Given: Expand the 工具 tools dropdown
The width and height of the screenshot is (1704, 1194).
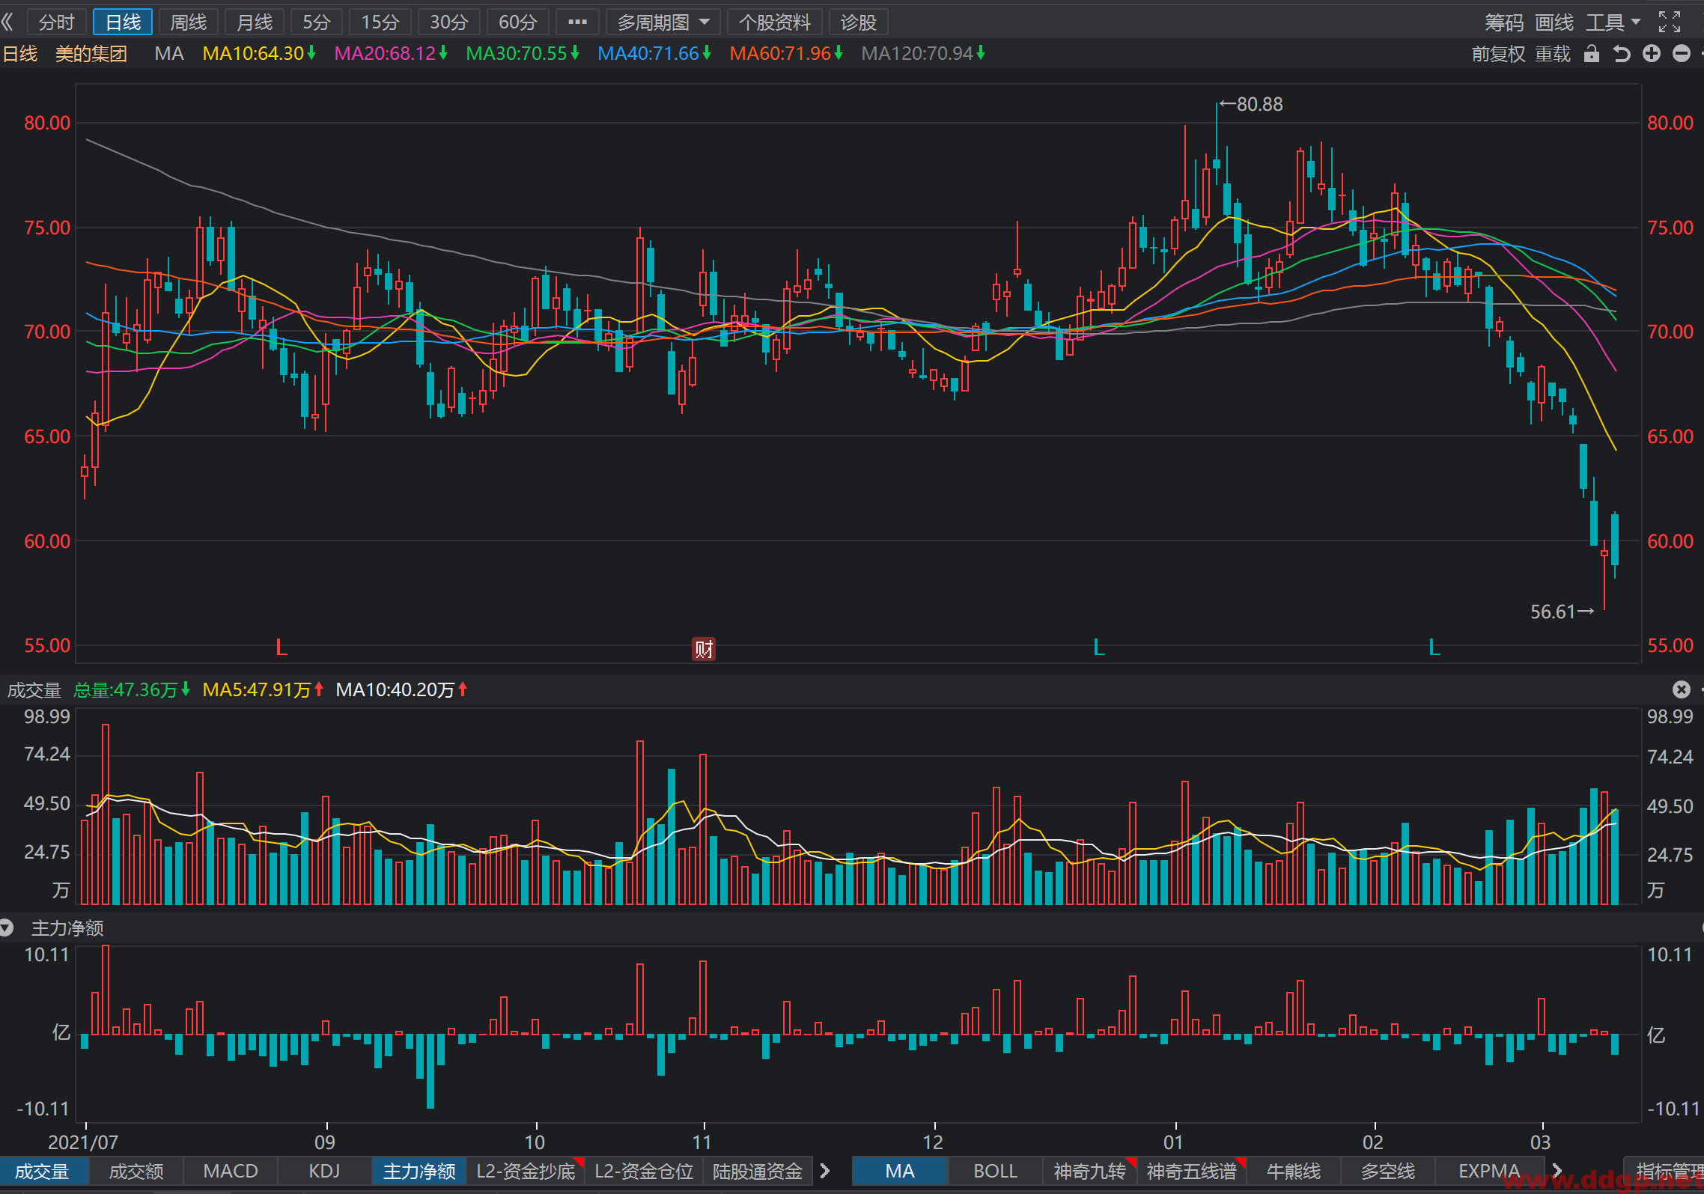Looking at the screenshot, I should (x=1613, y=22).
